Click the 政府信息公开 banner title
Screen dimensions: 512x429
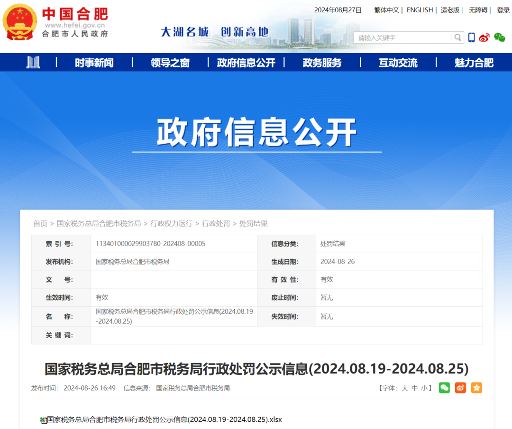point(256,132)
